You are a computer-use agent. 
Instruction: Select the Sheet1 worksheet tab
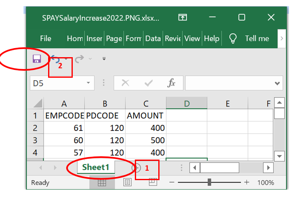click(x=95, y=167)
